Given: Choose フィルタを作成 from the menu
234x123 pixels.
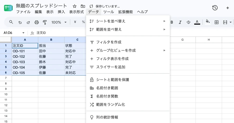Looking at the screenshot, I should click(x=128, y=42).
